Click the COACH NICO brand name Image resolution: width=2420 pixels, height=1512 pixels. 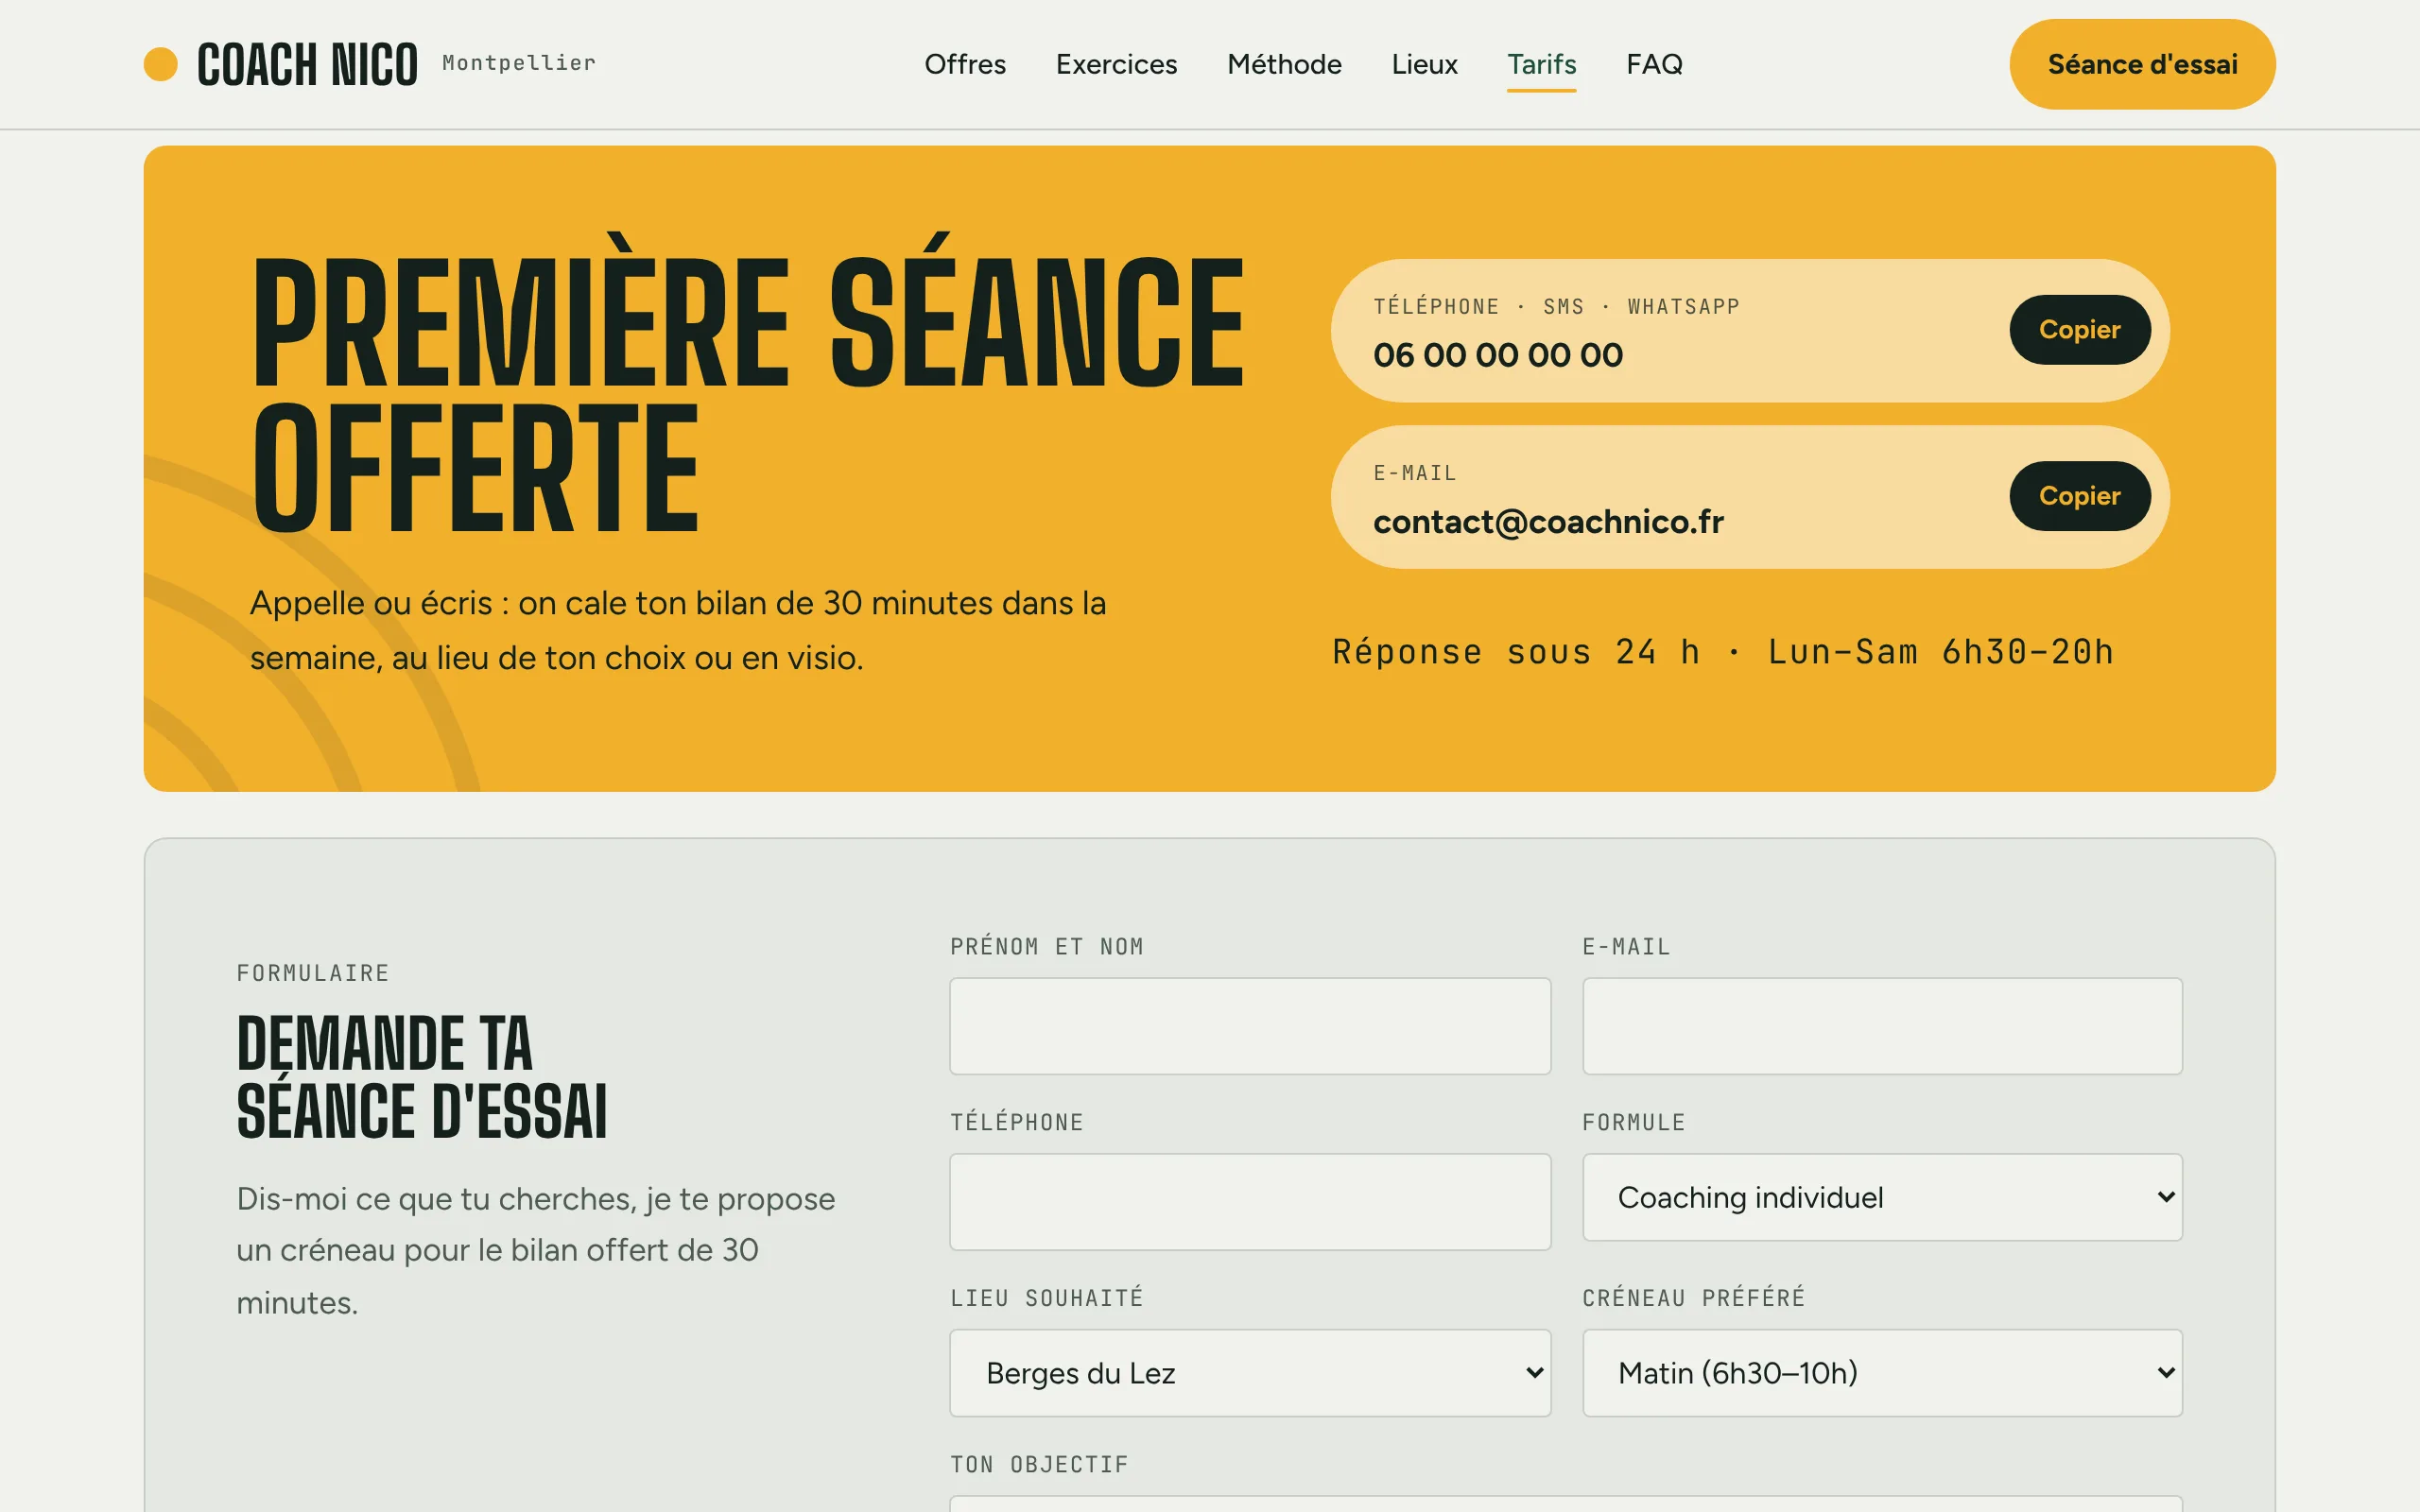[x=307, y=65]
